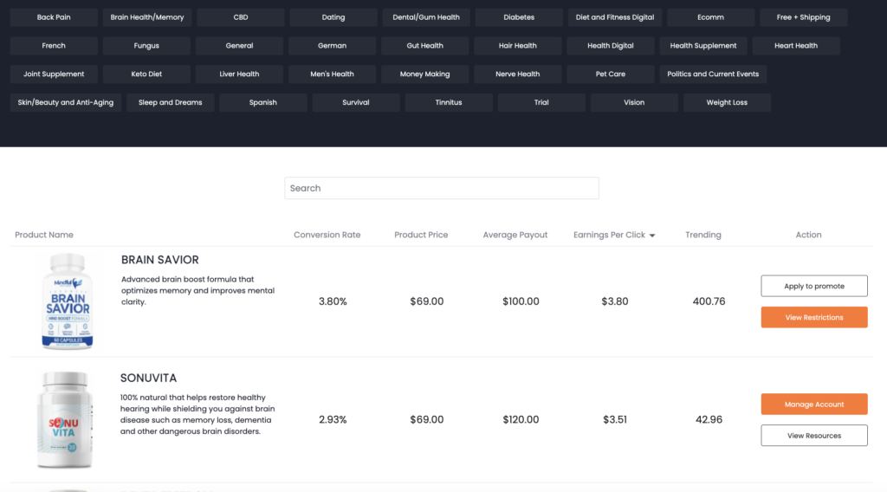Sort by Conversion Rate column
This screenshot has height=492, width=887.
click(327, 235)
